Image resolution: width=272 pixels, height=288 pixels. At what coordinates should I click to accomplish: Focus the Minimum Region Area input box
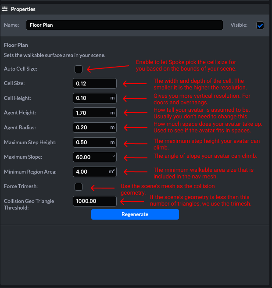pyautogui.click(x=90, y=172)
